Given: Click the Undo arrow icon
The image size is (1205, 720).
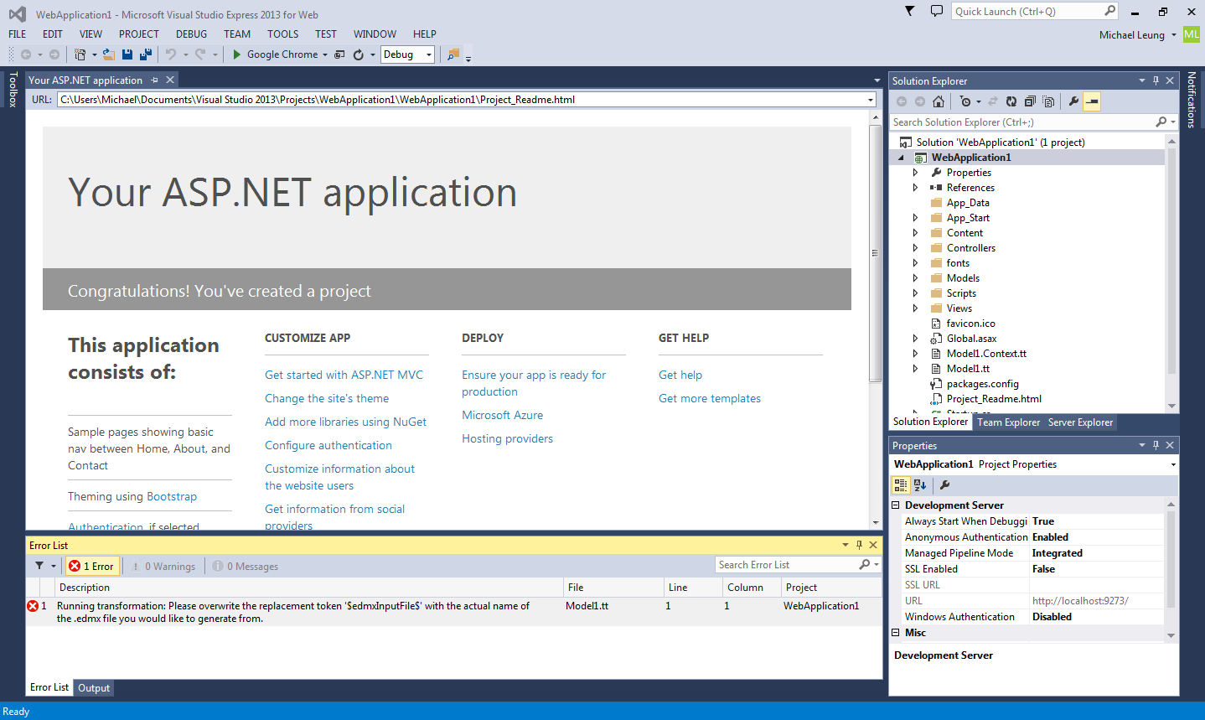Looking at the screenshot, I should 171,54.
